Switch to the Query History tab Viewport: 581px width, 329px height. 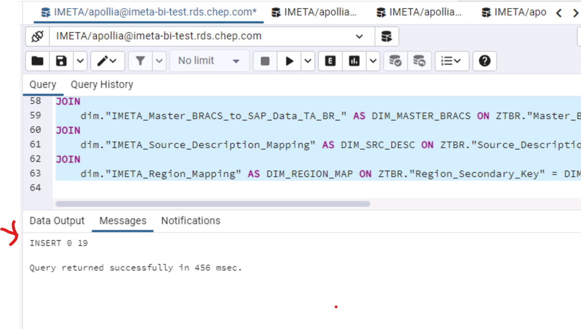(x=102, y=85)
